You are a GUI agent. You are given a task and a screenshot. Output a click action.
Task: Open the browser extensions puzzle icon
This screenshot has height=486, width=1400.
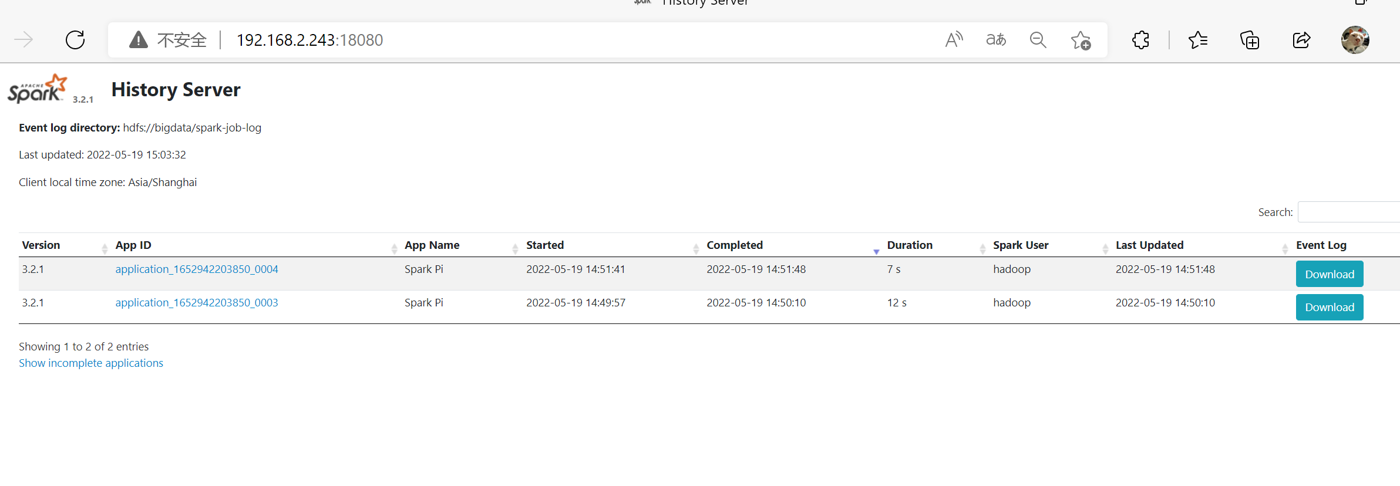pos(1140,40)
